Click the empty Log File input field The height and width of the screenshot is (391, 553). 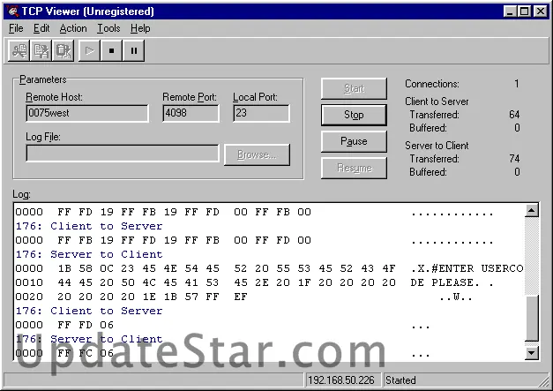click(x=123, y=154)
